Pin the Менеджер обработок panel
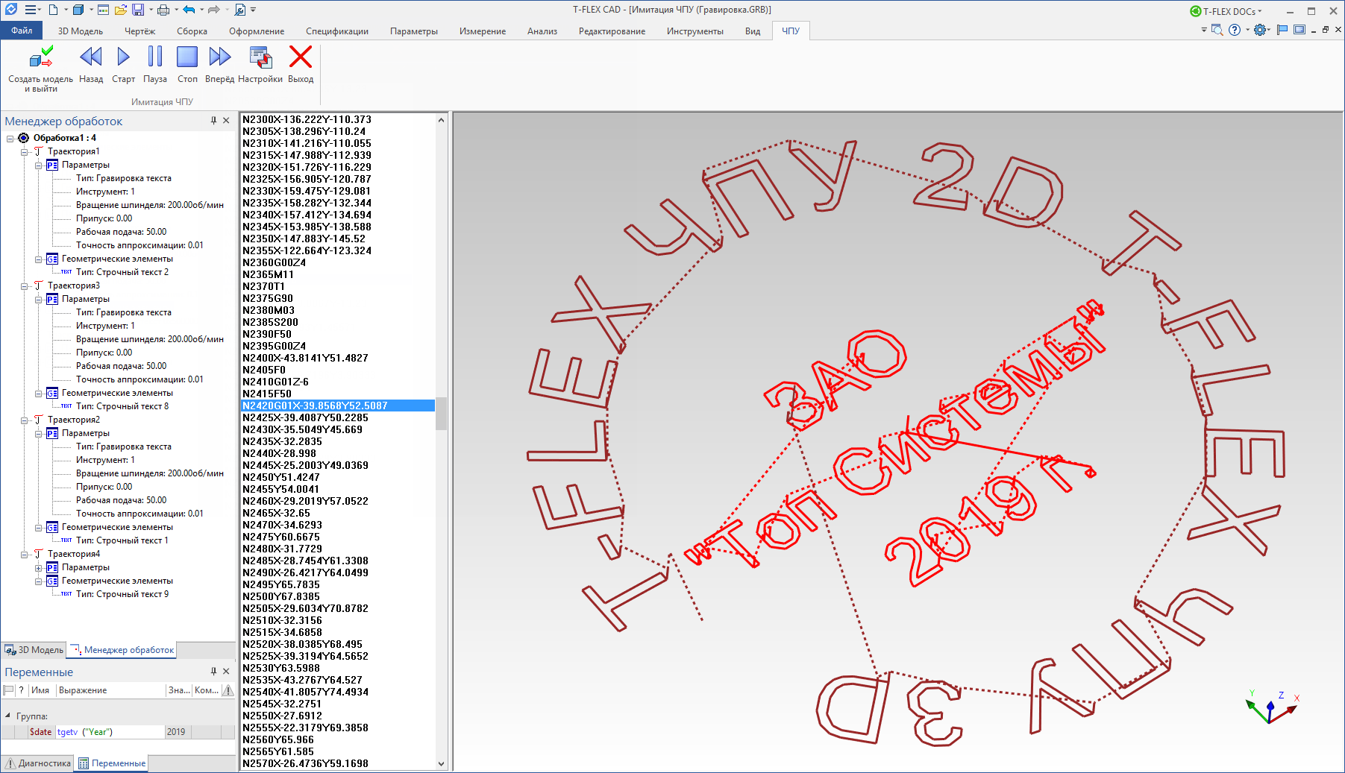 point(213,121)
